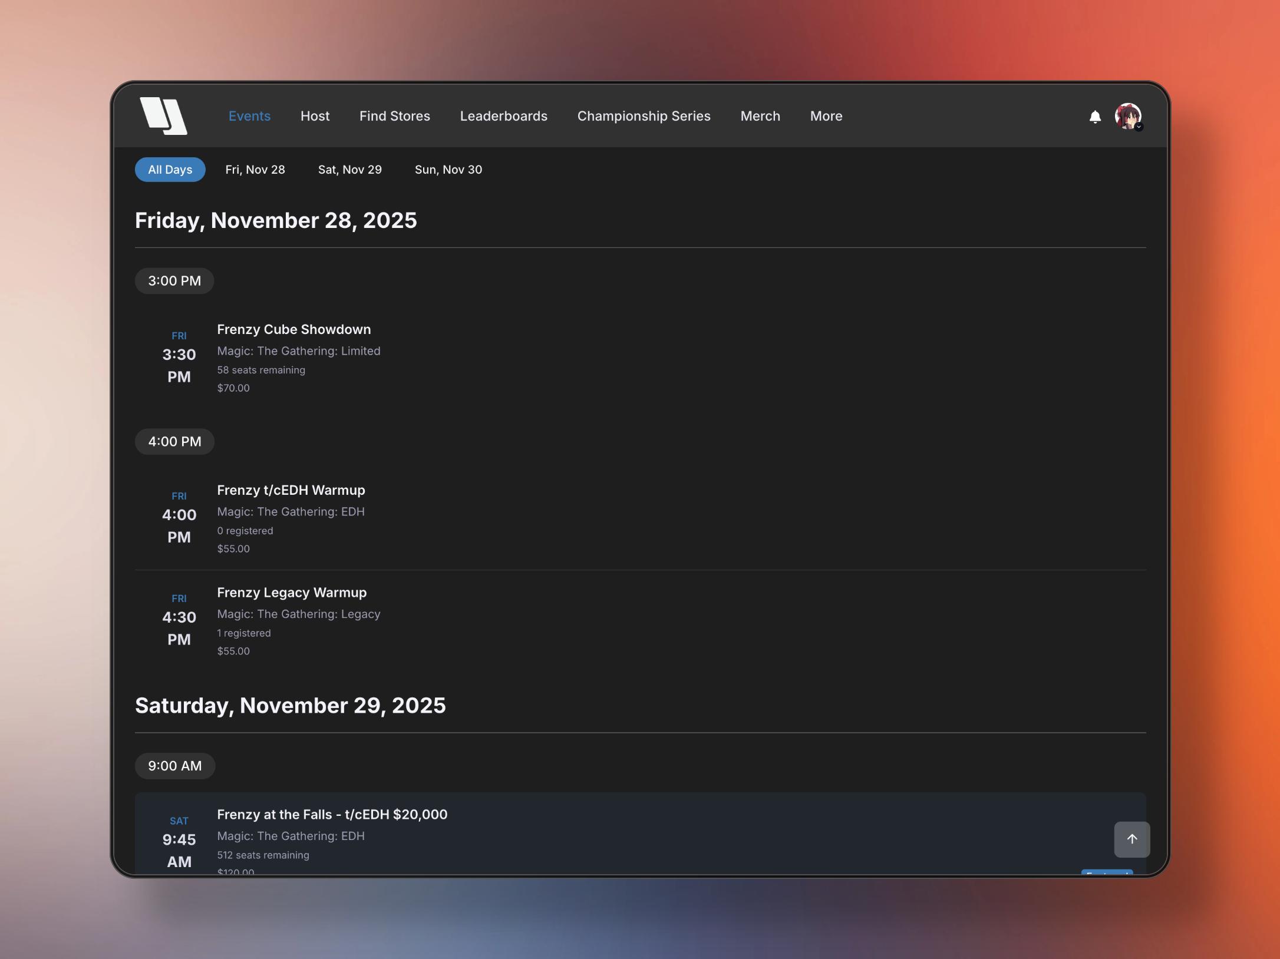Open the Host page
This screenshot has width=1280, height=959.
[315, 116]
